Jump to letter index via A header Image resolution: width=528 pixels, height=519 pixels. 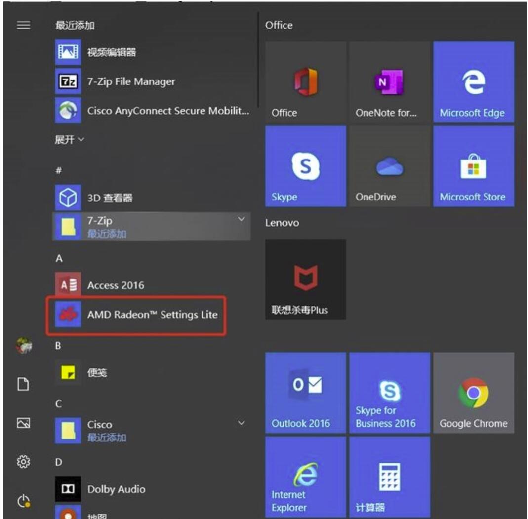pyautogui.click(x=59, y=258)
